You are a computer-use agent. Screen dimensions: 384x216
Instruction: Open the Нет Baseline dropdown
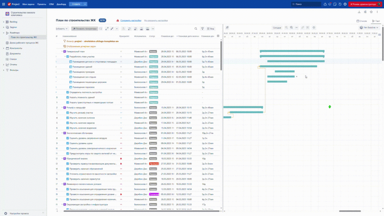point(369,28)
